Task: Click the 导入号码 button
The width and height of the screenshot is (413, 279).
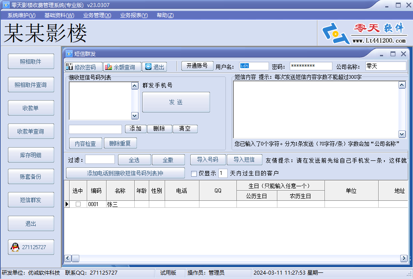Action: coord(208,159)
